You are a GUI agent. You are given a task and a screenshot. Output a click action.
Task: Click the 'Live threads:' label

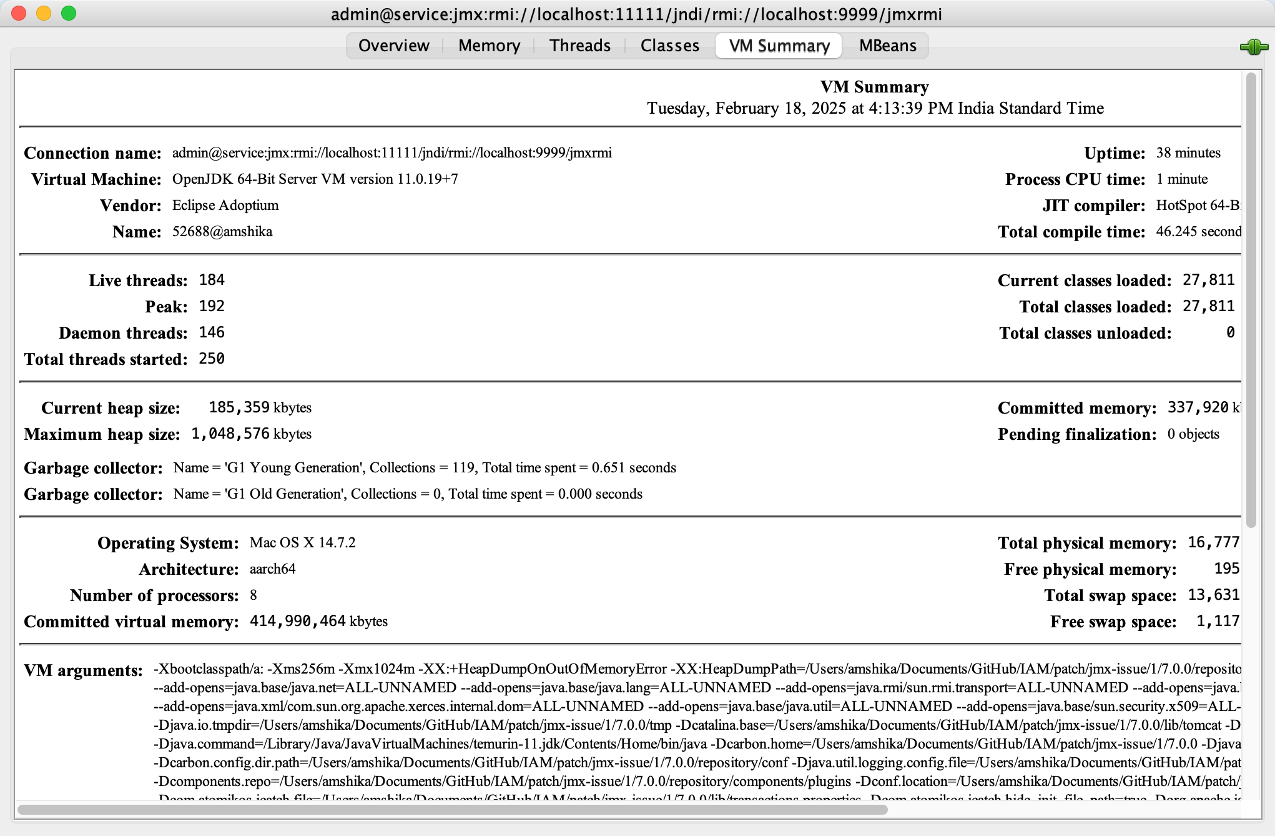pyautogui.click(x=138, y=281)
